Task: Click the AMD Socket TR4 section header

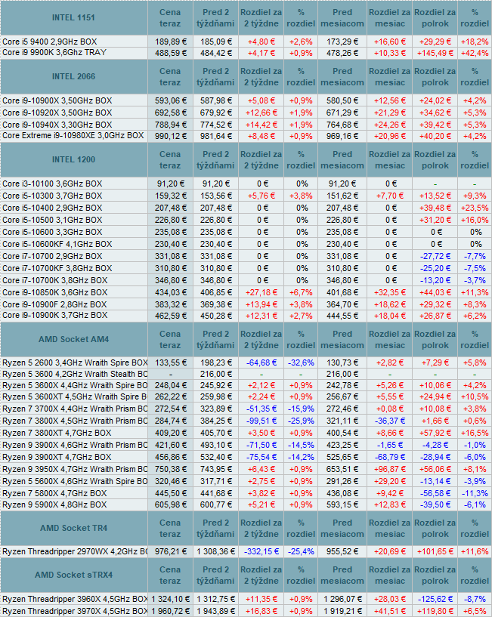Action: pyautogui.click(x=73, y=528)
